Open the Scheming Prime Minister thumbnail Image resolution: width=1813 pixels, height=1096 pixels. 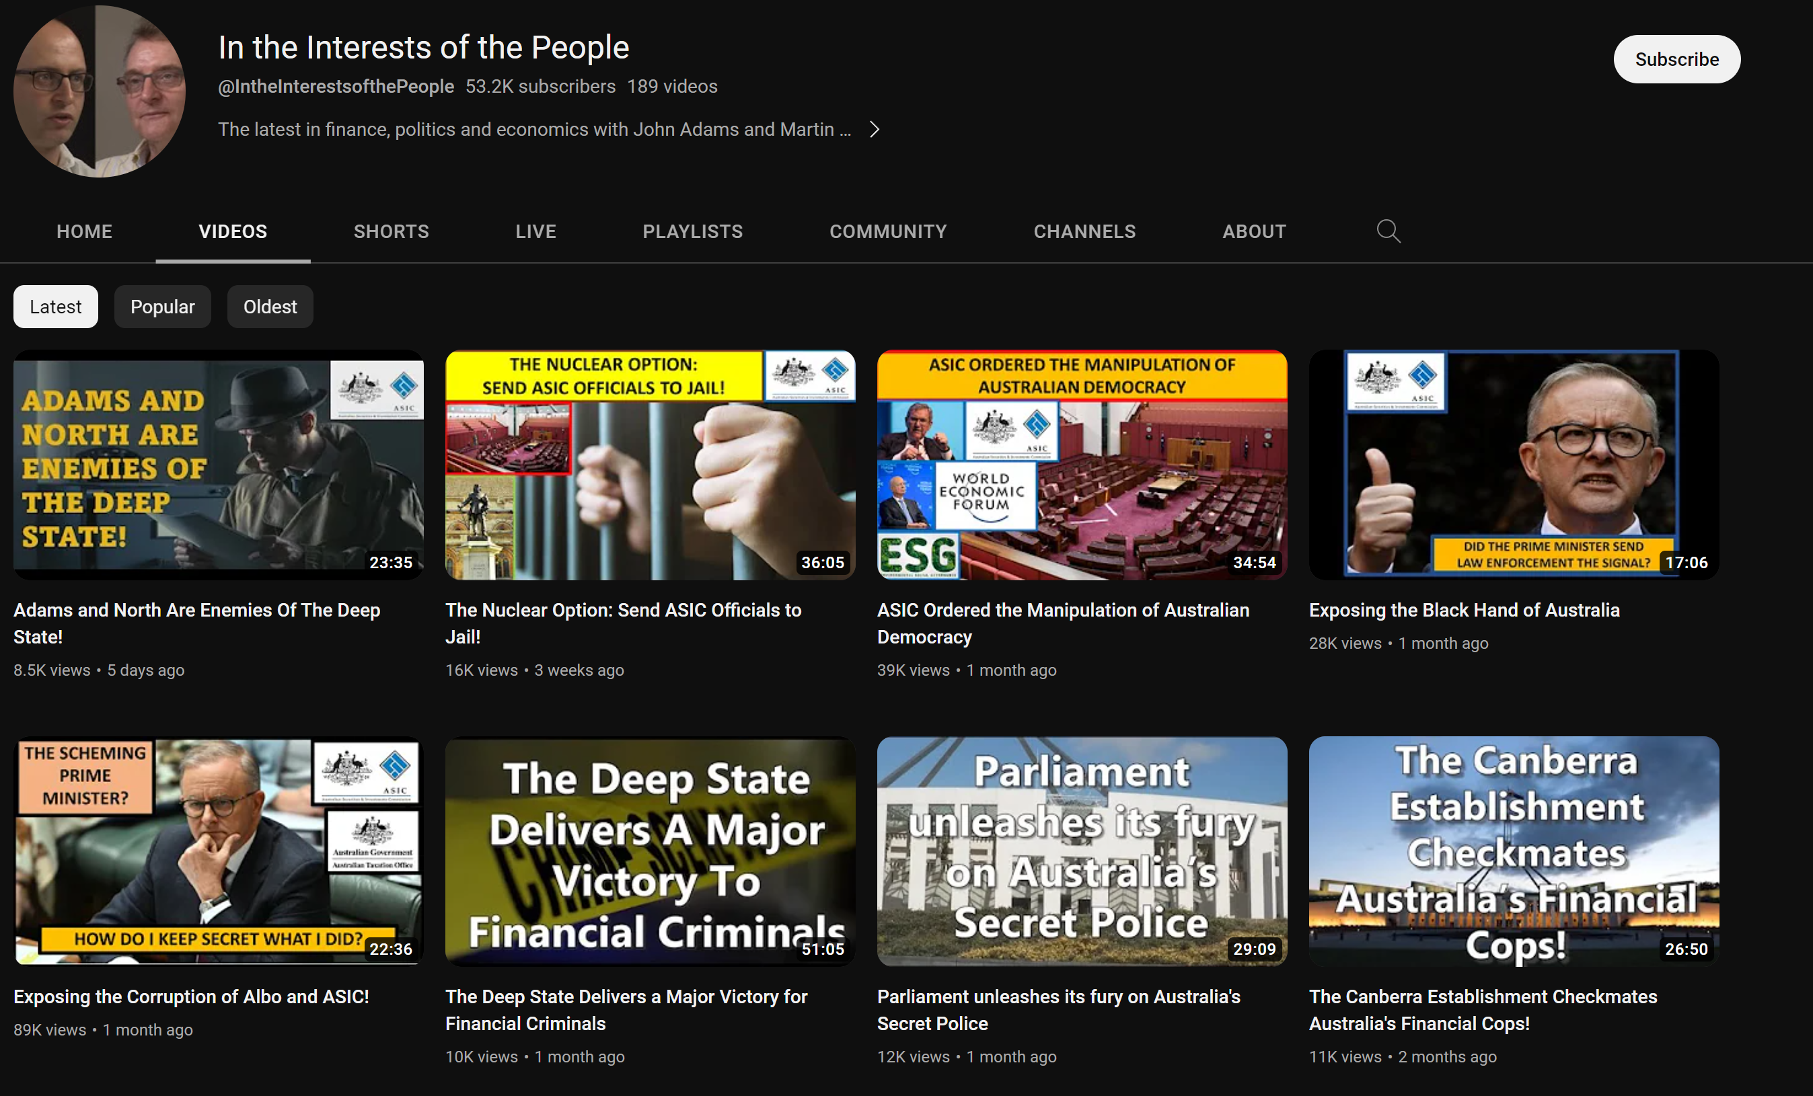click(x=219, y=852)
